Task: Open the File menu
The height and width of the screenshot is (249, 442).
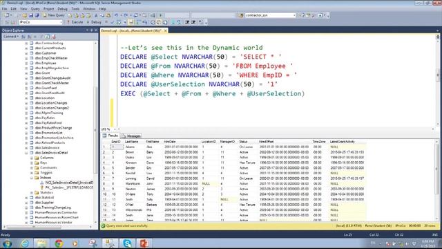Action: coord(5,9)
